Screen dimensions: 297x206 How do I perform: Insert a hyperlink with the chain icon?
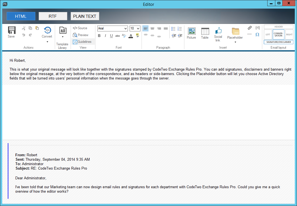250,28
